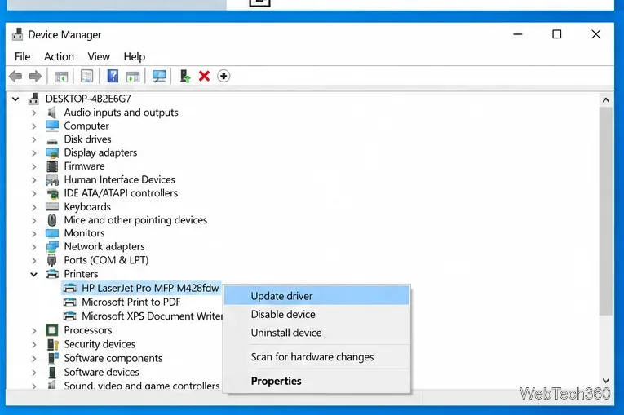Expand the Display adapters chevron
This screenshot has height=415, width=624.
click(33, 153)
